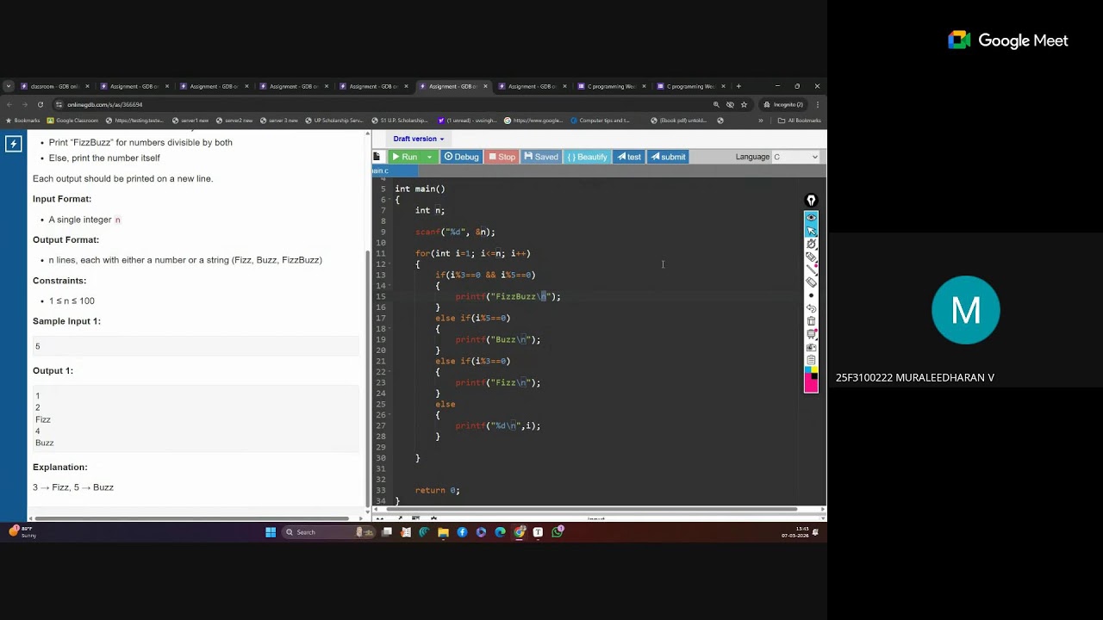Run the program with the green Run button
Screen dimensions: 1103x620
click(x=404, y=157)
